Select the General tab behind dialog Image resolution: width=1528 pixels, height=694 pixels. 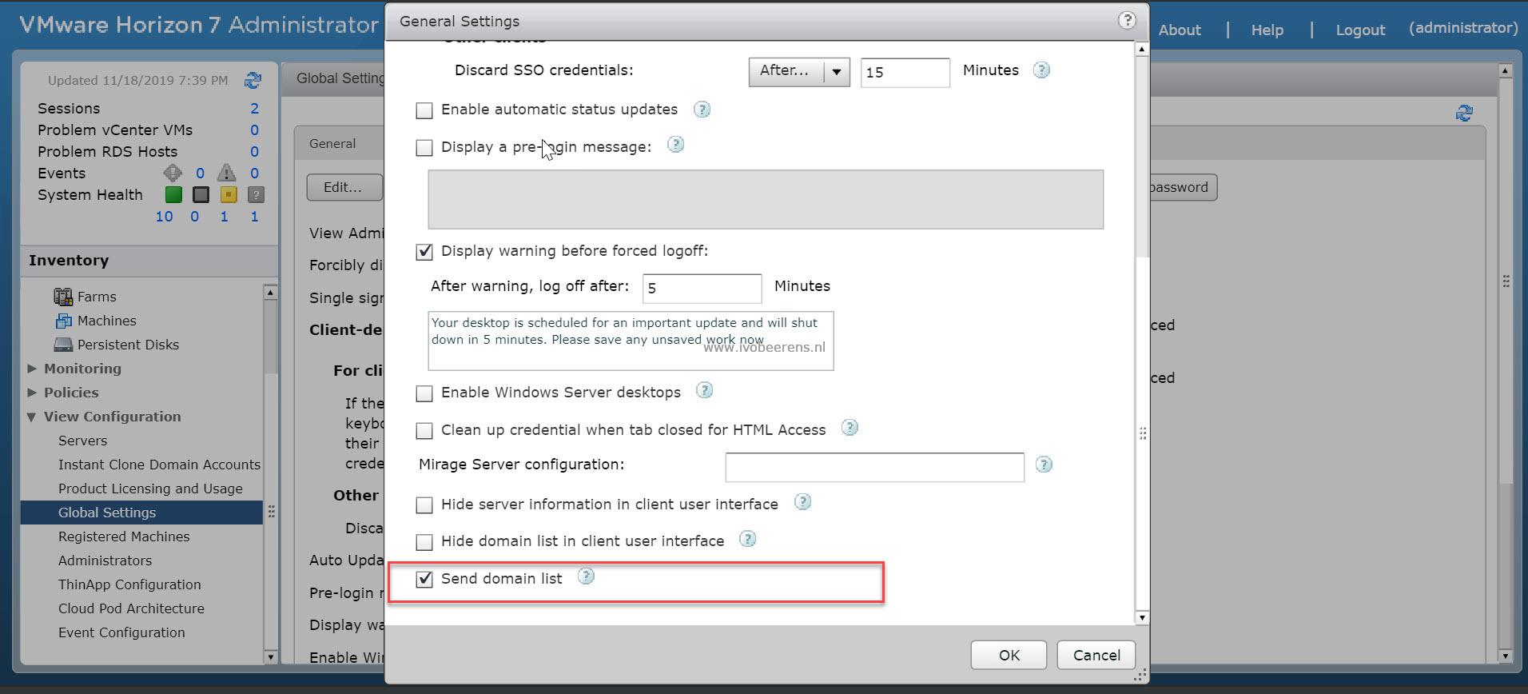click(332, 144)
